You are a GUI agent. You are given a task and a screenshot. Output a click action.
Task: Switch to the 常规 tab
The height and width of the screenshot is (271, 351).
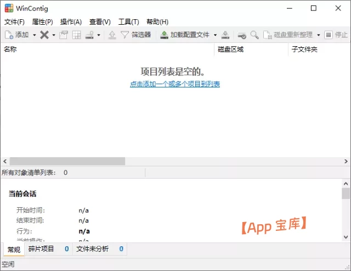tap(14, 250)
